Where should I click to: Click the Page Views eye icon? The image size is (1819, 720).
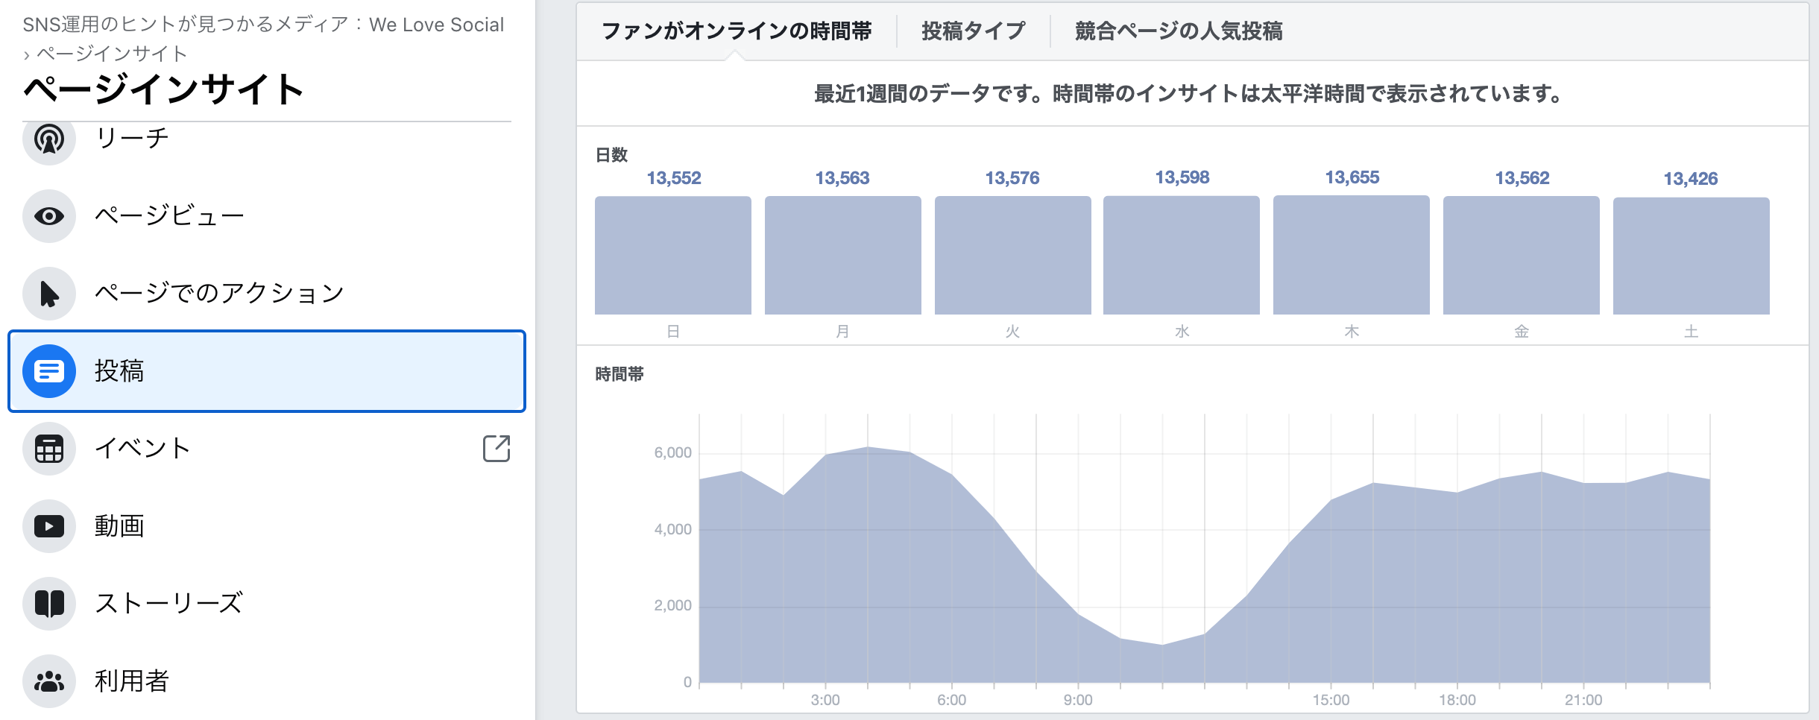click(x=49, y=216)
